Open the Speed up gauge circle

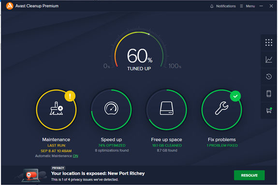tap(111, 109)
